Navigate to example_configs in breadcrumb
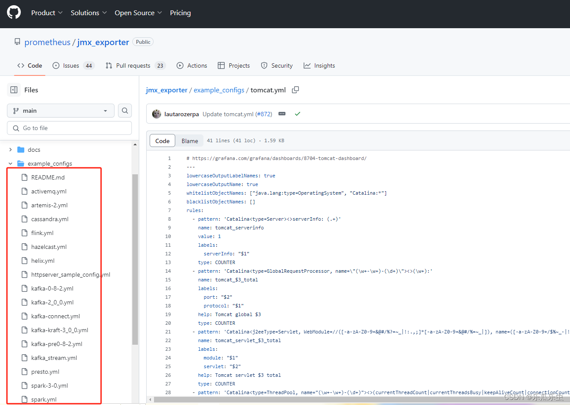 (219, 90)
